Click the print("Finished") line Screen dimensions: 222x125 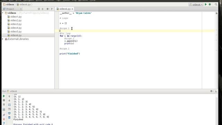pos(70,54)
